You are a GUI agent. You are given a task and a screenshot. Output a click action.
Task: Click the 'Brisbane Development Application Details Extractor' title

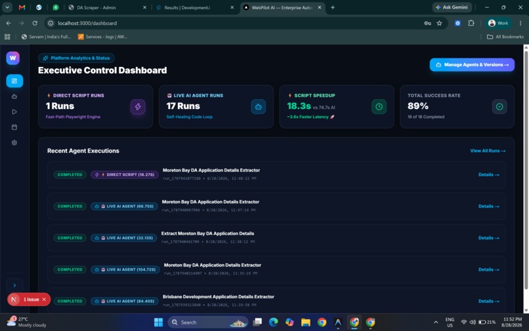(x=219, y=297)
